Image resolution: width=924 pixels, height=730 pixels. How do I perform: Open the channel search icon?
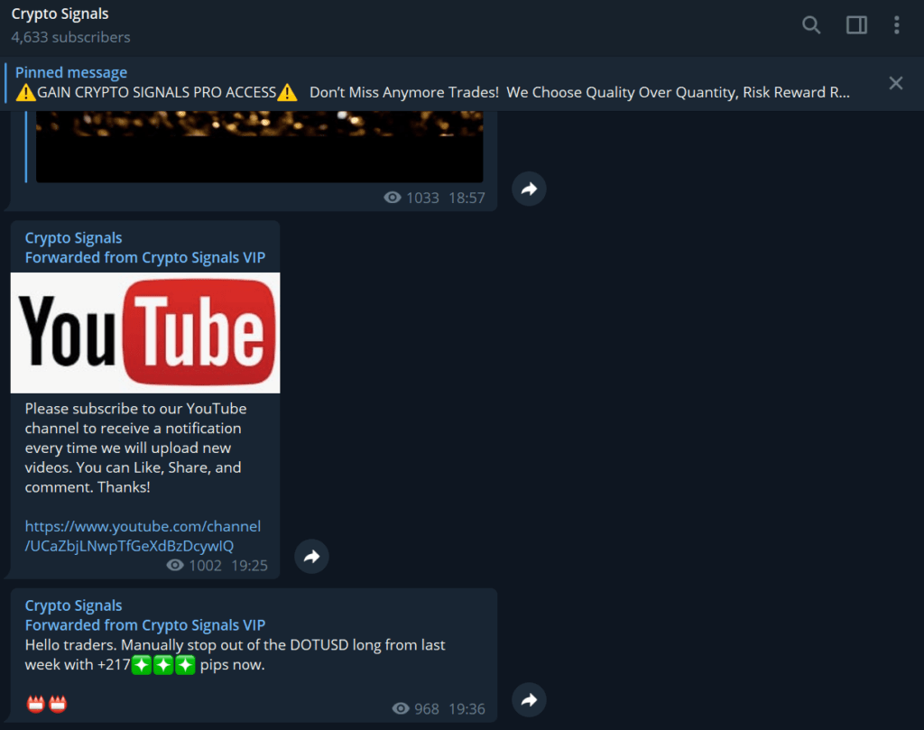coord(811,24)
